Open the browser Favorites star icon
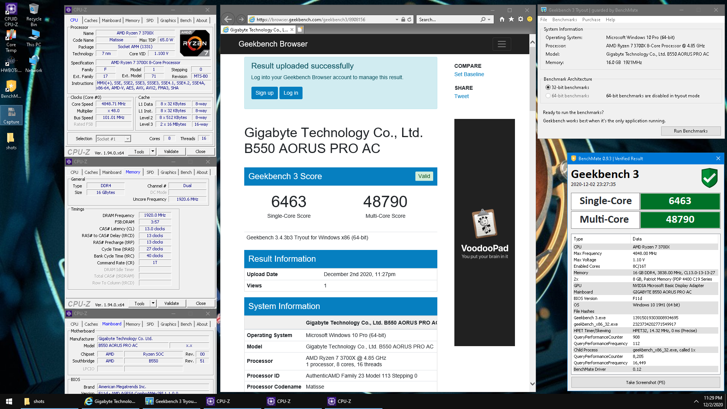 [x=511, y=19]
